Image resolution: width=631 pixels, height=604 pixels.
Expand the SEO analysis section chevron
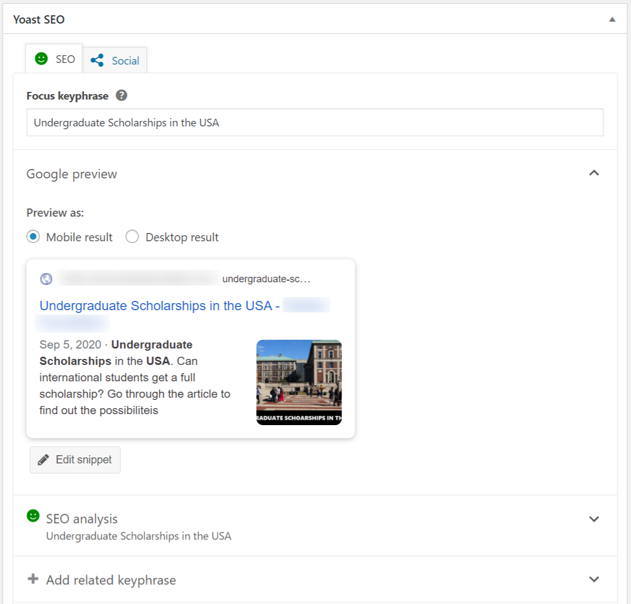click(594, 519)
